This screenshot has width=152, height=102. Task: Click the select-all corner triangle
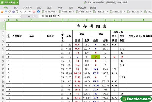[4, 20]
